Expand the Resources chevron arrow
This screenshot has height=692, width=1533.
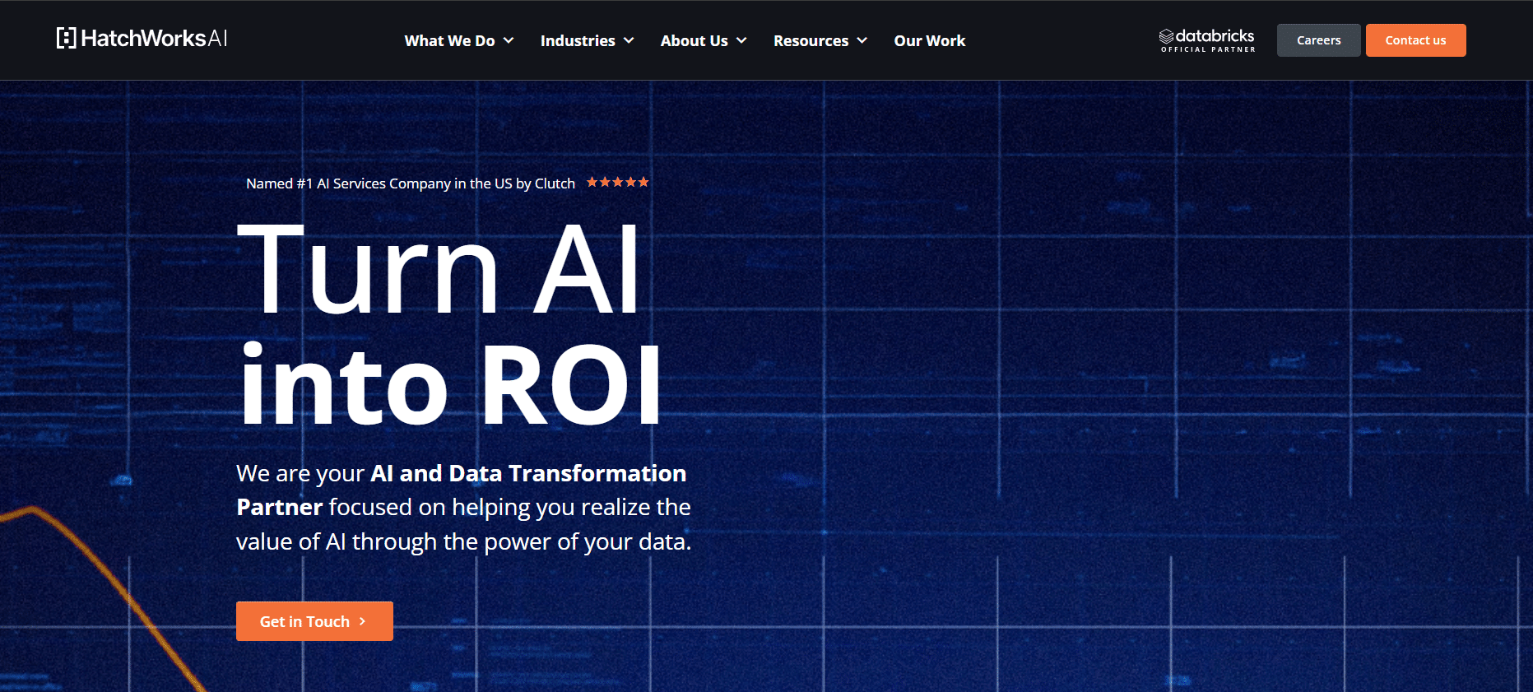click(x=862, y=40)
